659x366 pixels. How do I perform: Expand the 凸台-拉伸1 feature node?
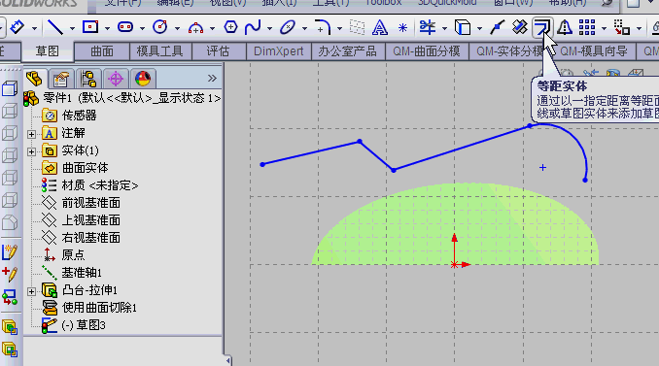pyautogui.click(x=31, y=291)
